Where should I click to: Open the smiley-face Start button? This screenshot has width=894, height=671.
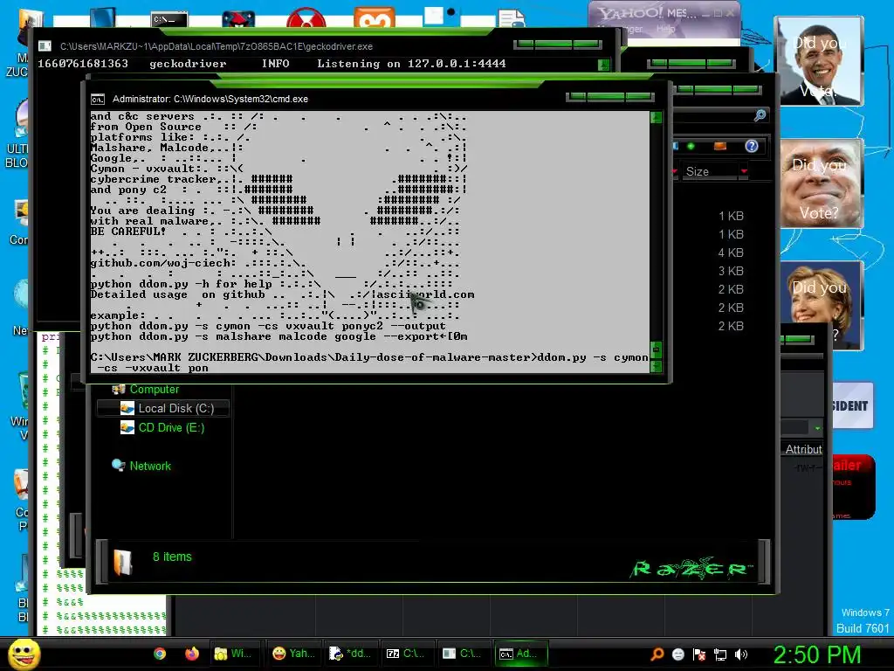(24, 654)
